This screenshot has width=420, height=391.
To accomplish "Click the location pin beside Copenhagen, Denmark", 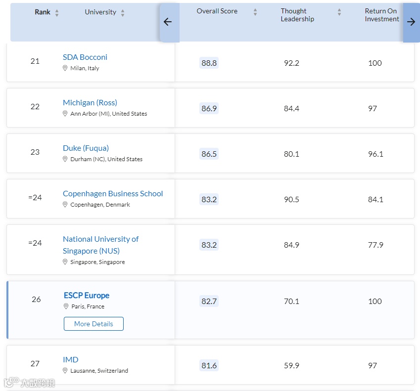I will (x=65, y=205).
